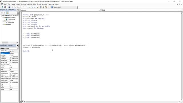Toggle Folders view in Project panel
This screenshot has width=183, height=103.
click(8, 13)
